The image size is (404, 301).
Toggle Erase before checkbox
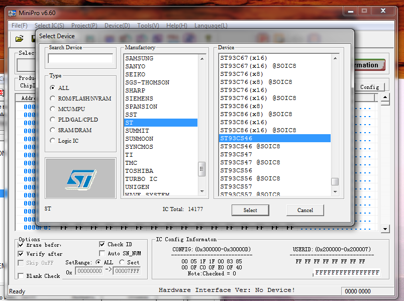(21, 245)
